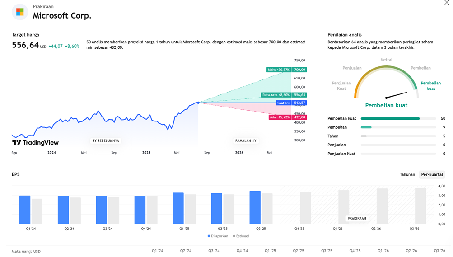Click the Pembelian rating progress bar

(x=398, y=127)
